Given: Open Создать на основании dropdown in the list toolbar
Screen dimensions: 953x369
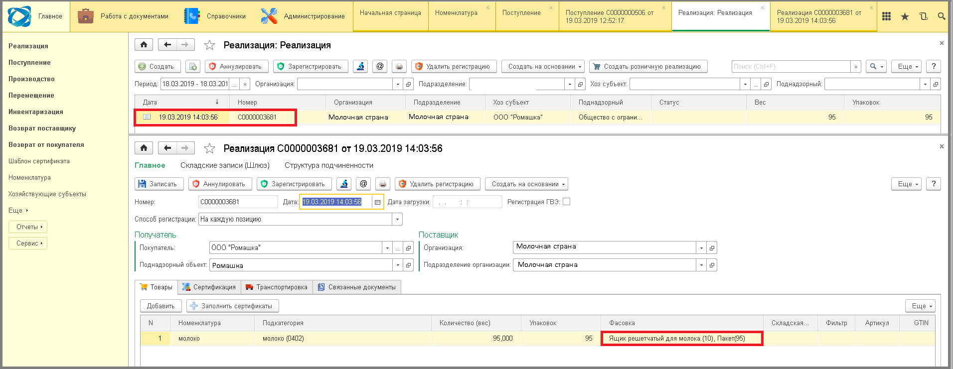Looking at the screenshot, I should [x=543, y=66].
